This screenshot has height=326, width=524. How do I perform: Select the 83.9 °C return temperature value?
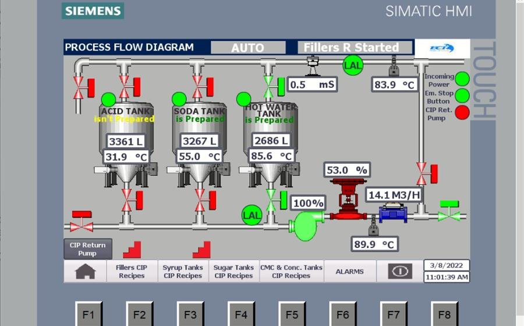pos(394,84)
